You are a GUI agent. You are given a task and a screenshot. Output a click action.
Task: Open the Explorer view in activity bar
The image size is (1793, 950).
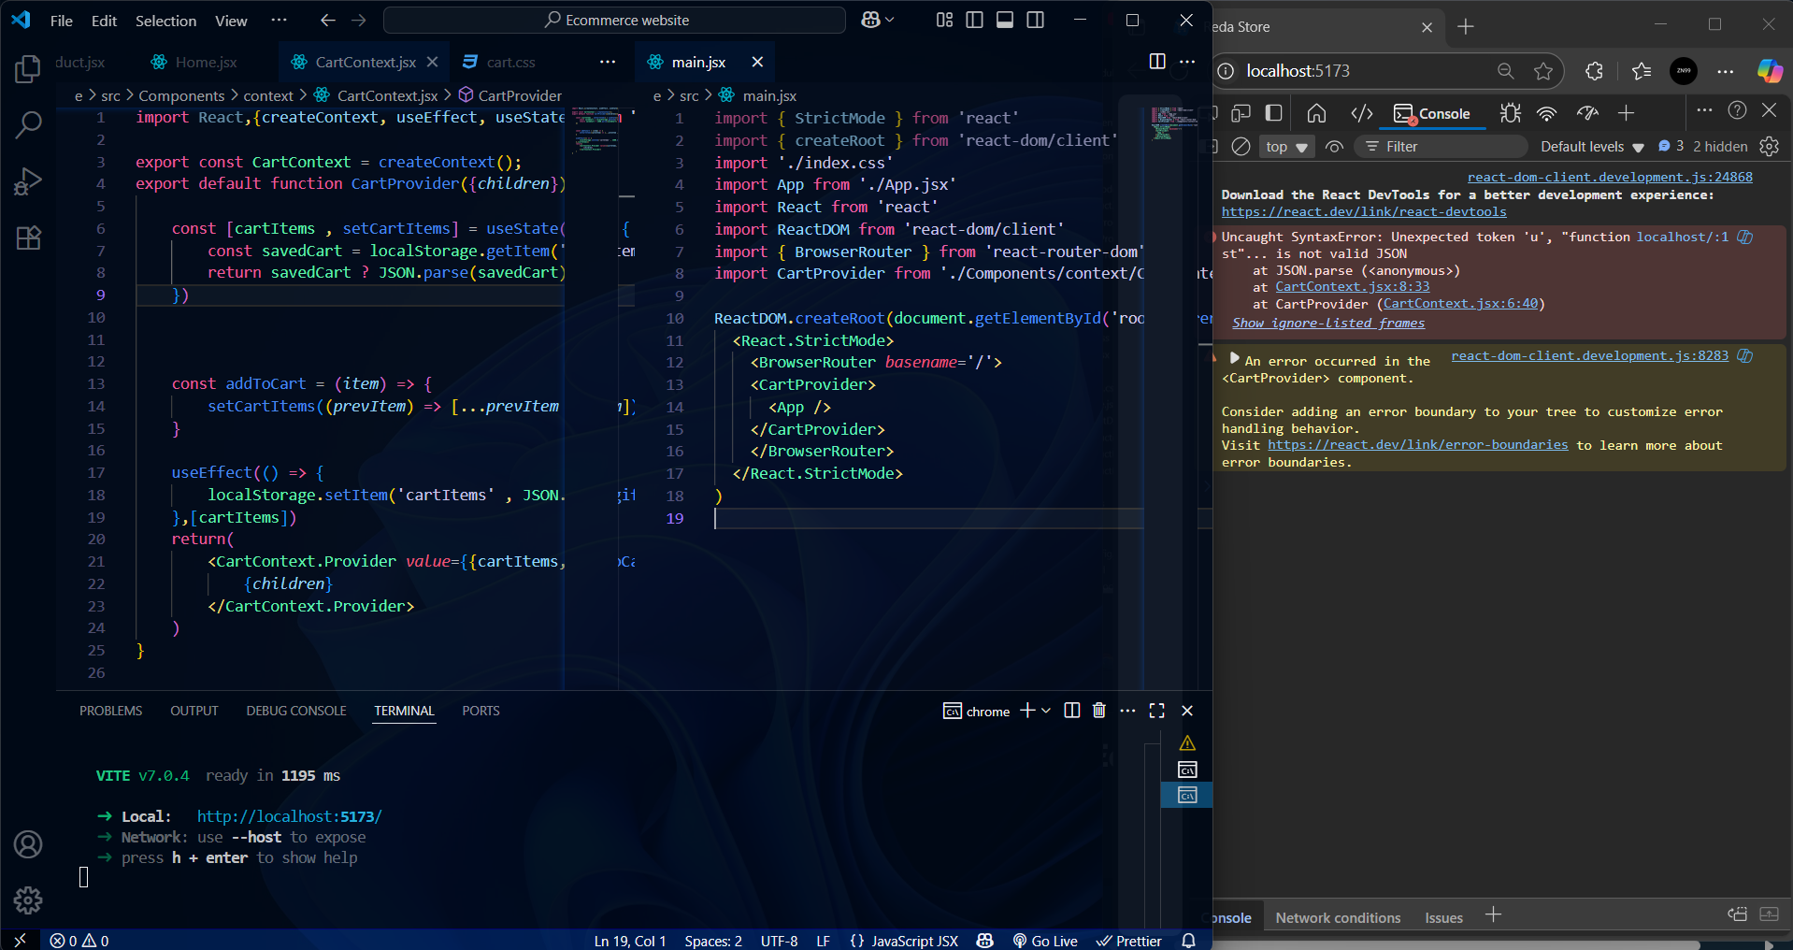28,69
